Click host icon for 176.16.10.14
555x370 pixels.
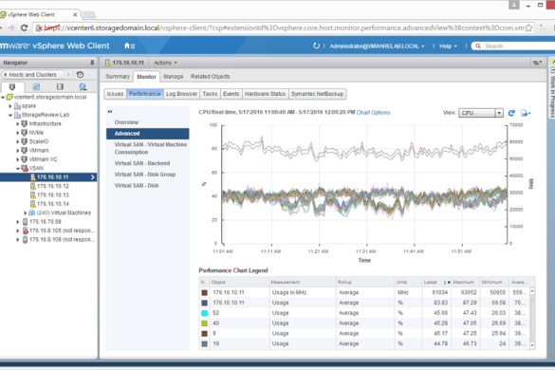pos(33,204)
